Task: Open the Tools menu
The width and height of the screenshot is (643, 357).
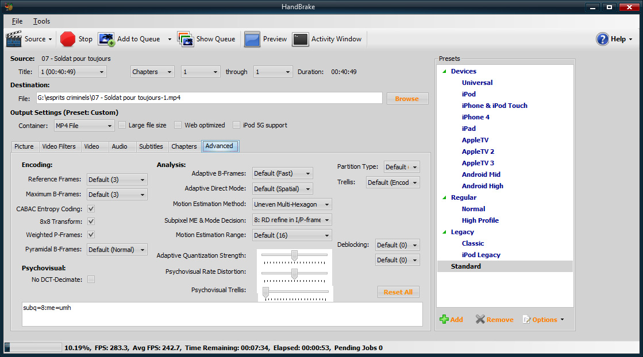Action: coord(41,21)
